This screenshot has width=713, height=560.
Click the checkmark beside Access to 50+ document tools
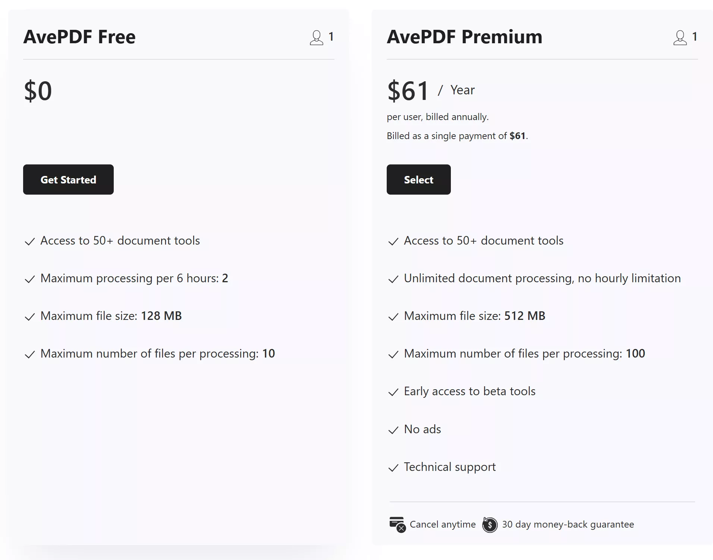[30, 242]
